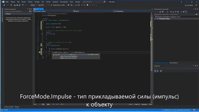This screenshot has width=199, height=112.
Task: Open the Тест menu
Action: (43, 2)
